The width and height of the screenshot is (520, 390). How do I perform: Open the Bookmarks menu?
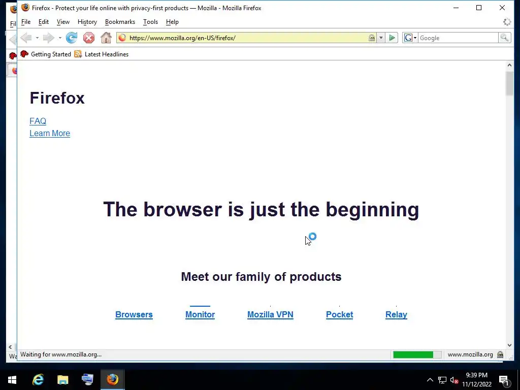point(120,22)
